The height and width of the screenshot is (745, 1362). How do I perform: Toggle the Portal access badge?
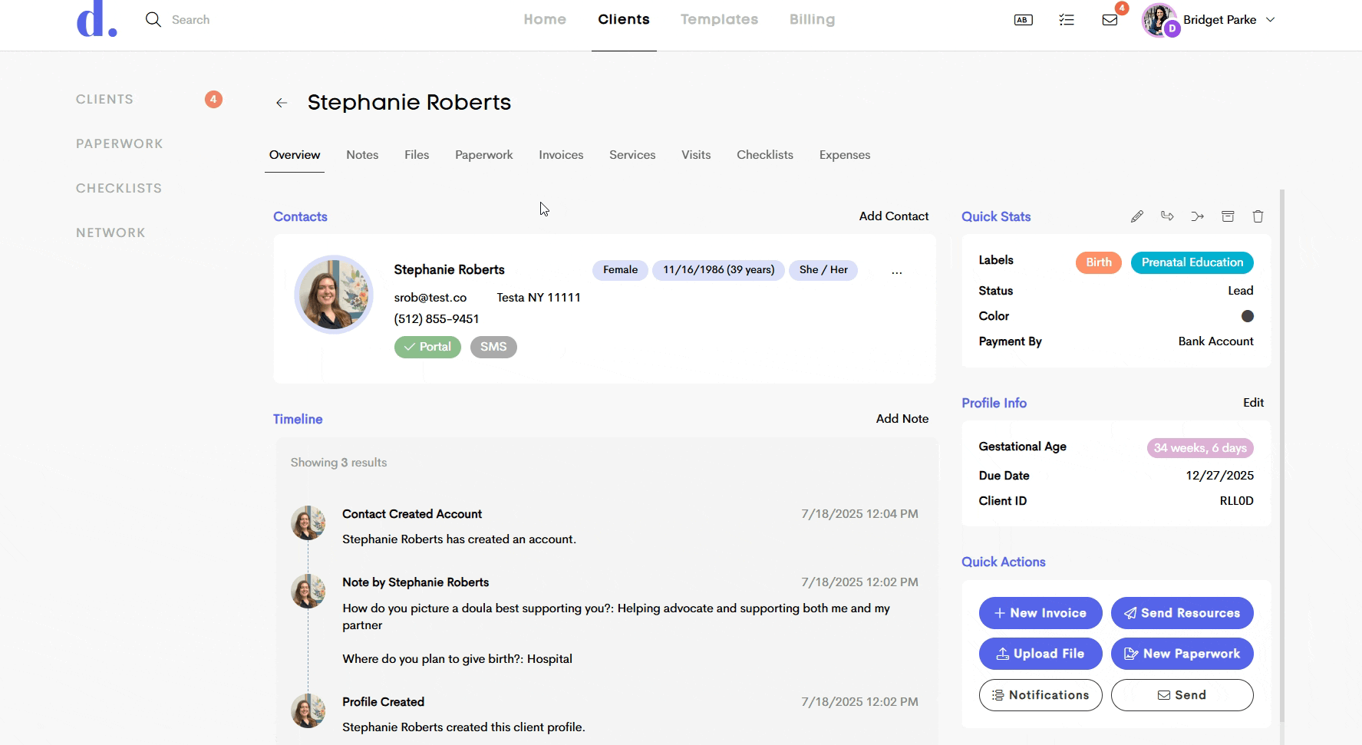tap(427, 347)
